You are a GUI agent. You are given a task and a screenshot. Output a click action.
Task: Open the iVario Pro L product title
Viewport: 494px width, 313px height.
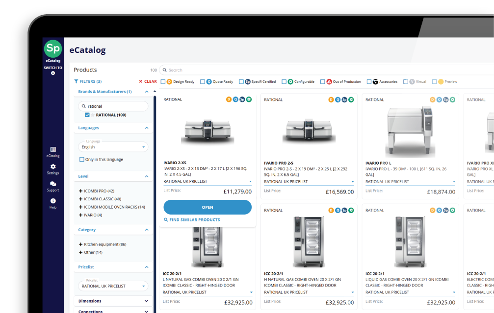[x=378, y=163]
